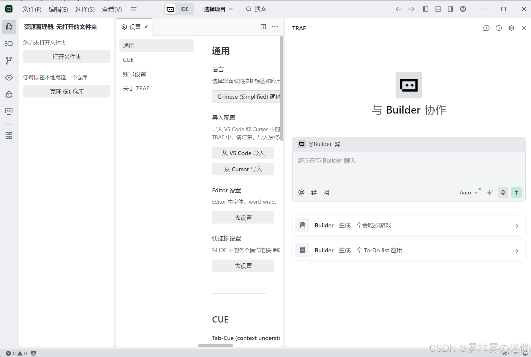Add a # context reference in chat
Image resolution: width=531 pixels, height=357 pixels.
[x=314, y=193]
